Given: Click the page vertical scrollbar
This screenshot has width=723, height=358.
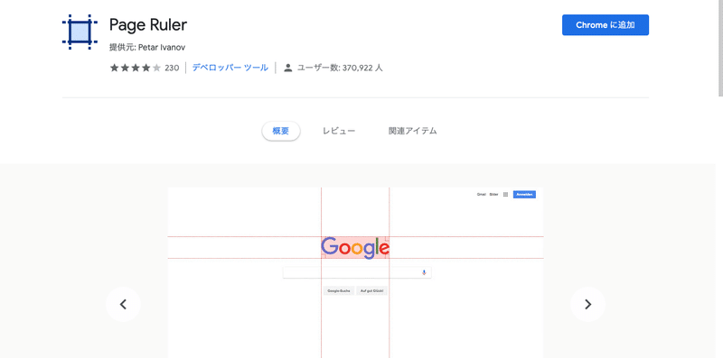Looking at the screenshot, I should tap(720, 49).
